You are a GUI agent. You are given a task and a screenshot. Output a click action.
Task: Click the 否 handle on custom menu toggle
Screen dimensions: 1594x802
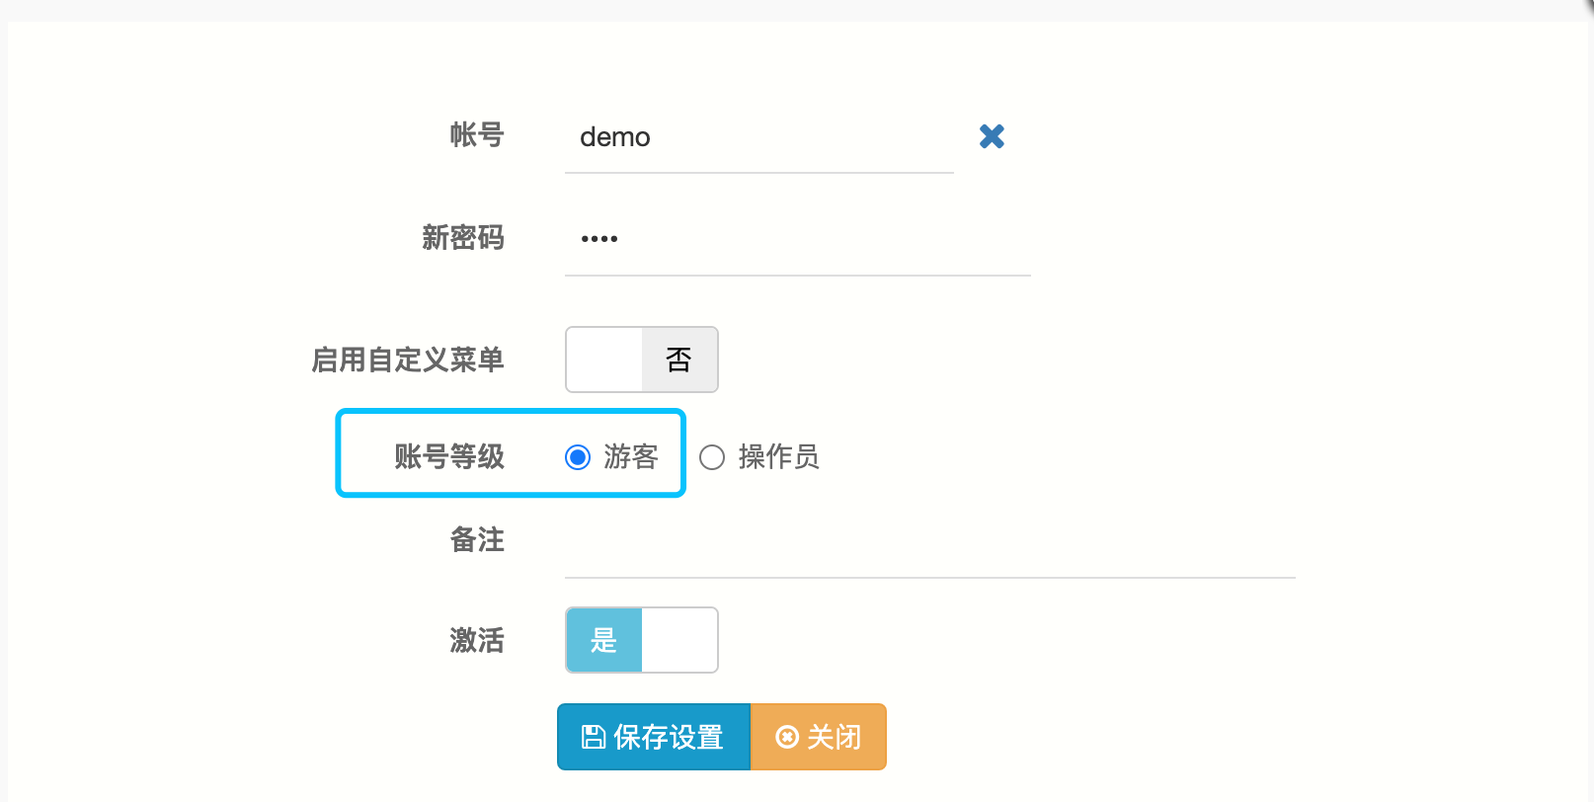tap(678, 360)
